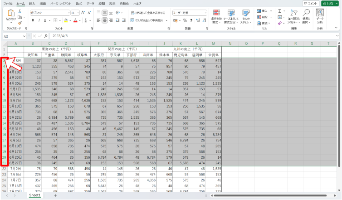Screen dimensions: 342x200
Task: Open the fill color yellow swatch
Action: coord(66,20)
